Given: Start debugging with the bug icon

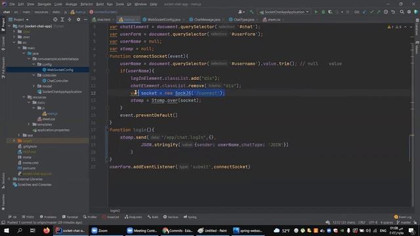Looking at the screenshot, I should pyautogui.click(x=324, y=12).
